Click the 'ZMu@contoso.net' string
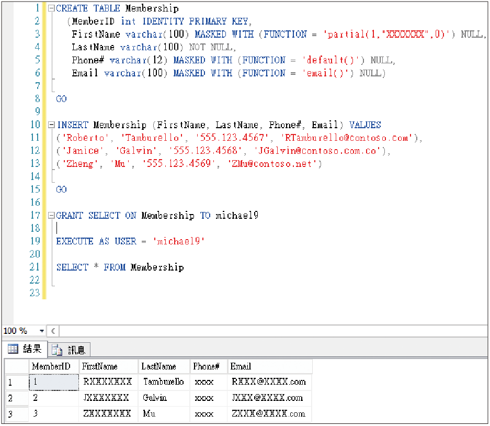This screenshot has width=490, height=426. tap(274, 164)
